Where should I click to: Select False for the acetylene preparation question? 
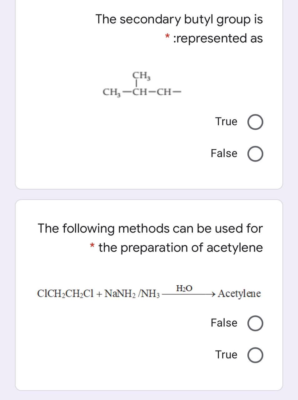coord(255,323)
